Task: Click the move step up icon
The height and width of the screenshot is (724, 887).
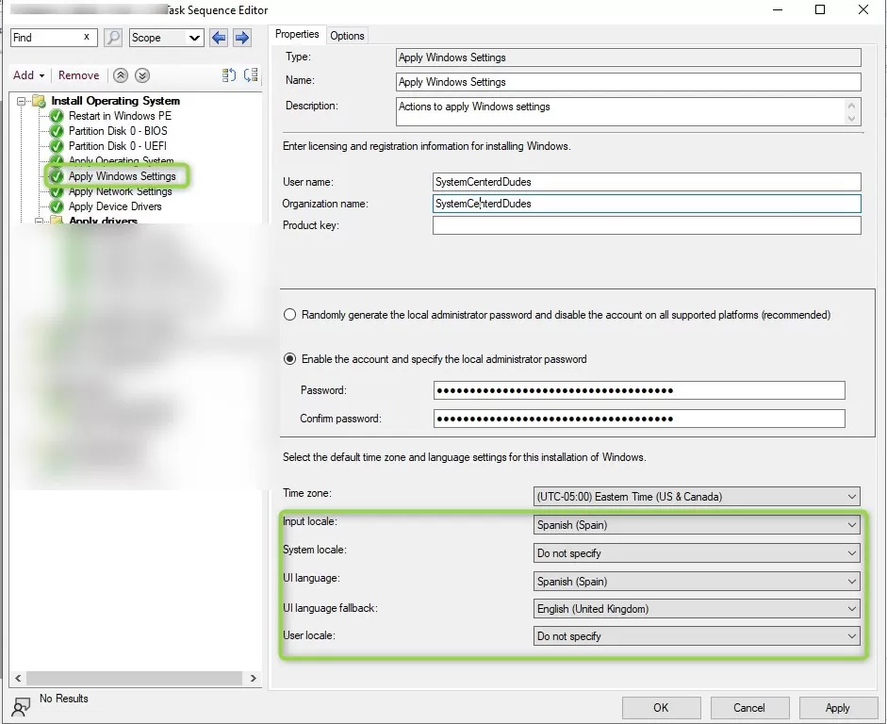Action: [x=121, y=74]
